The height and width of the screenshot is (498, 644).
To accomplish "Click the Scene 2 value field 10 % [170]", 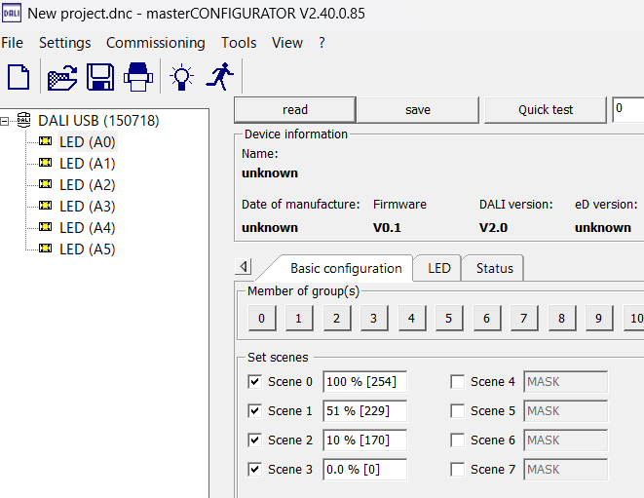I will tap(364, 441).
